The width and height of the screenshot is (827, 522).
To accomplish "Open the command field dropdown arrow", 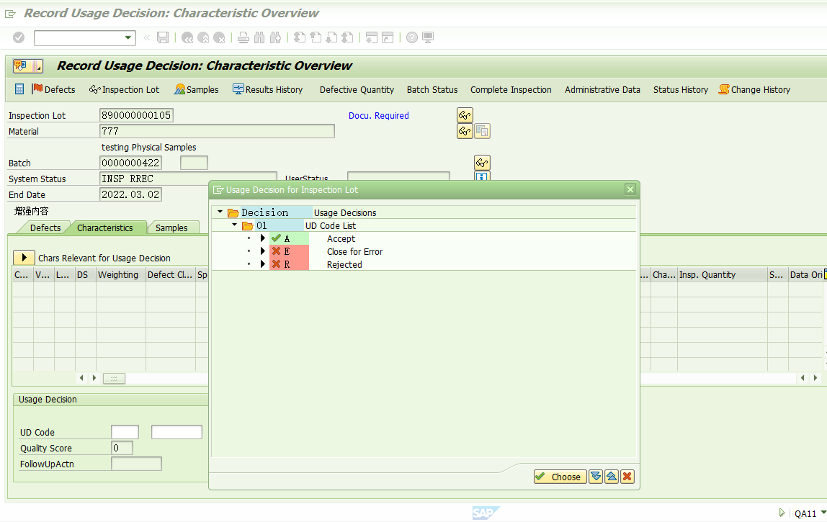I will [128, 37].
